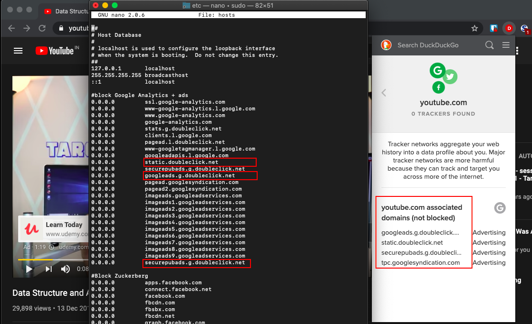The height and width of the screenshot is (324, 532).
Task: Click Advertising label for tpc.googlesyndication.com
Action: tap(489, 263)
